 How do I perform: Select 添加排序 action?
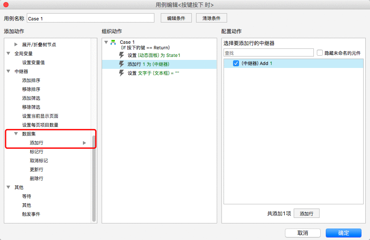[x=31, y=80]
